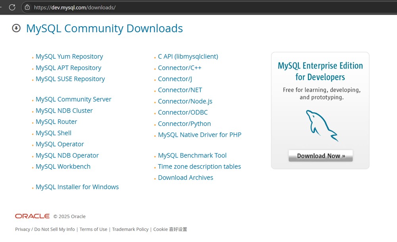
Task: Open Time zone description tables
Action: 200,167
